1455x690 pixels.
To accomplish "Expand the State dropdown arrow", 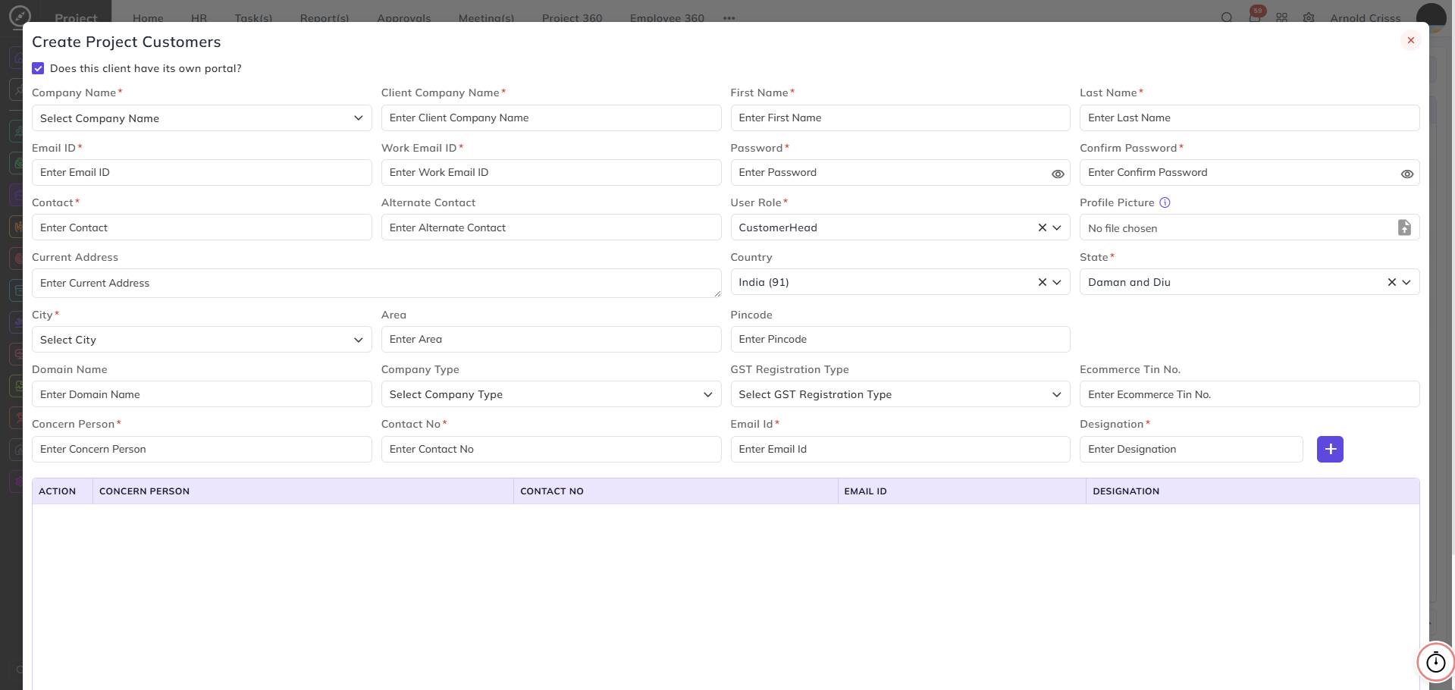I will [x=1406, y=282].
